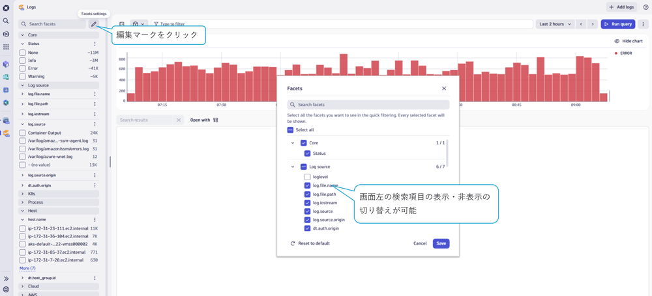The height and width of the screenshot is (296, 652).
Task: Click the Hide chart eye icon
Action: [x=617, y=41]
